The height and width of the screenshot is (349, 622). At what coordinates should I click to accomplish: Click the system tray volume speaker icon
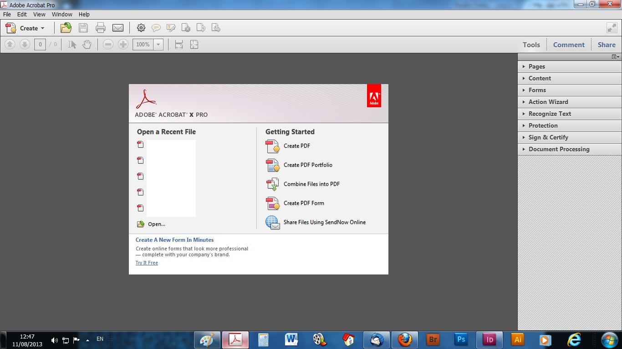[55, 340]
